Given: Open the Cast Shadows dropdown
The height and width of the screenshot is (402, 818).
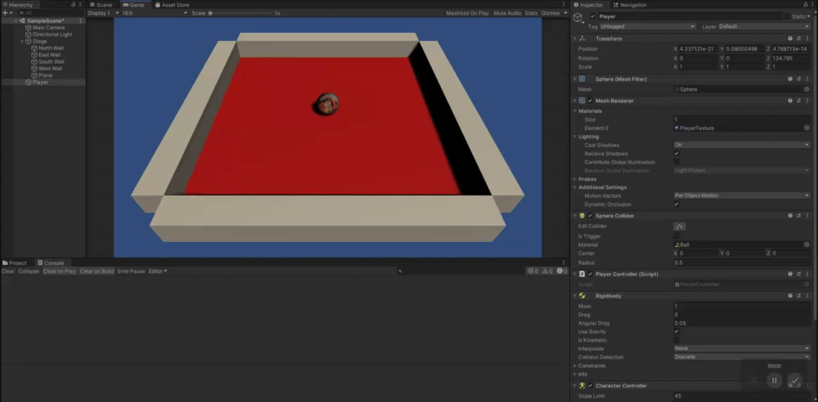Looking at the screenshot, I should pyautogui.click(x=741, y=145).
